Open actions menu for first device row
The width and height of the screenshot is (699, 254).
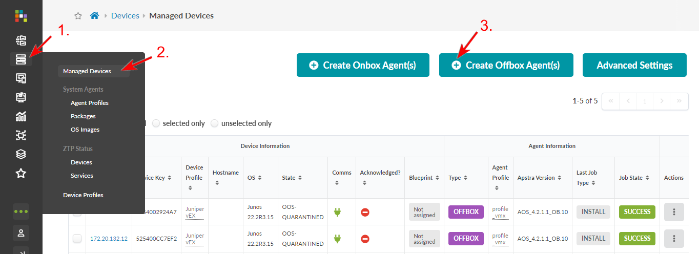point(674,211)
